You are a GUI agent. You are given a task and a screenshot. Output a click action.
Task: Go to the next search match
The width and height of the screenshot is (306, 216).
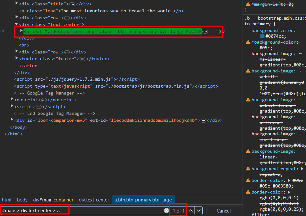[199, 211]
